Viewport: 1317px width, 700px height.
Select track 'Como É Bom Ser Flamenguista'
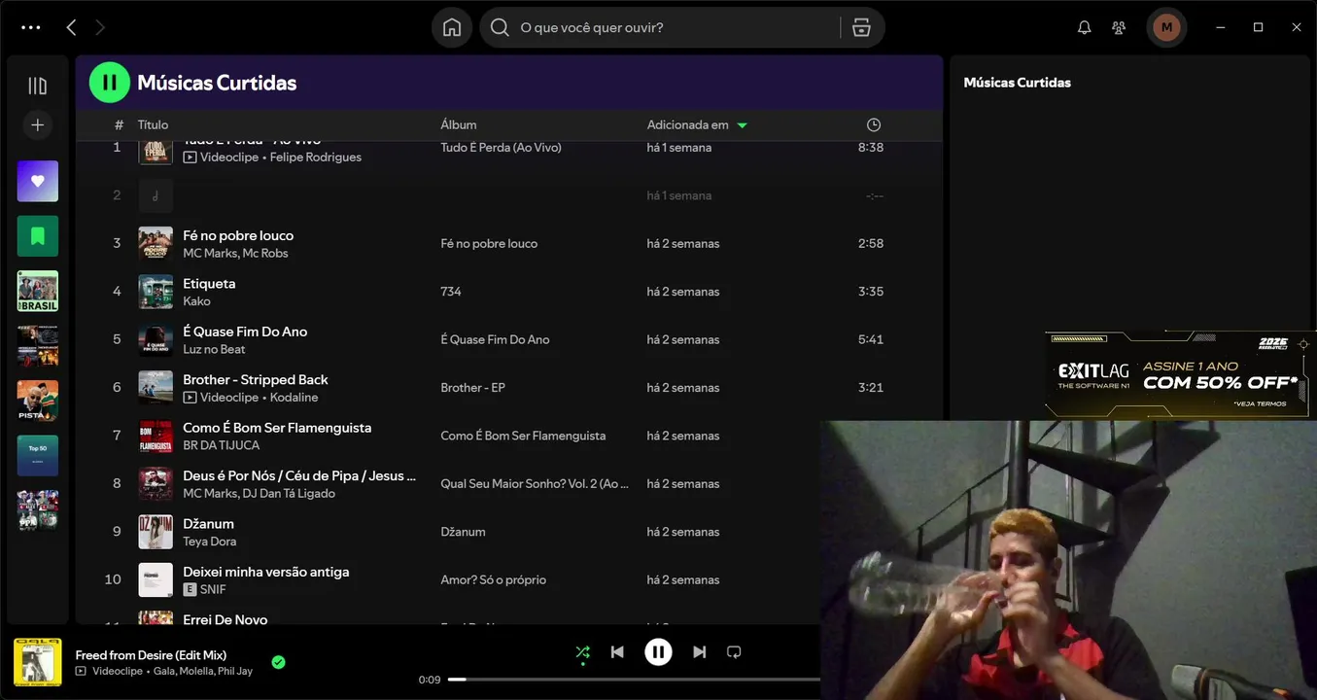coord(277,428)
